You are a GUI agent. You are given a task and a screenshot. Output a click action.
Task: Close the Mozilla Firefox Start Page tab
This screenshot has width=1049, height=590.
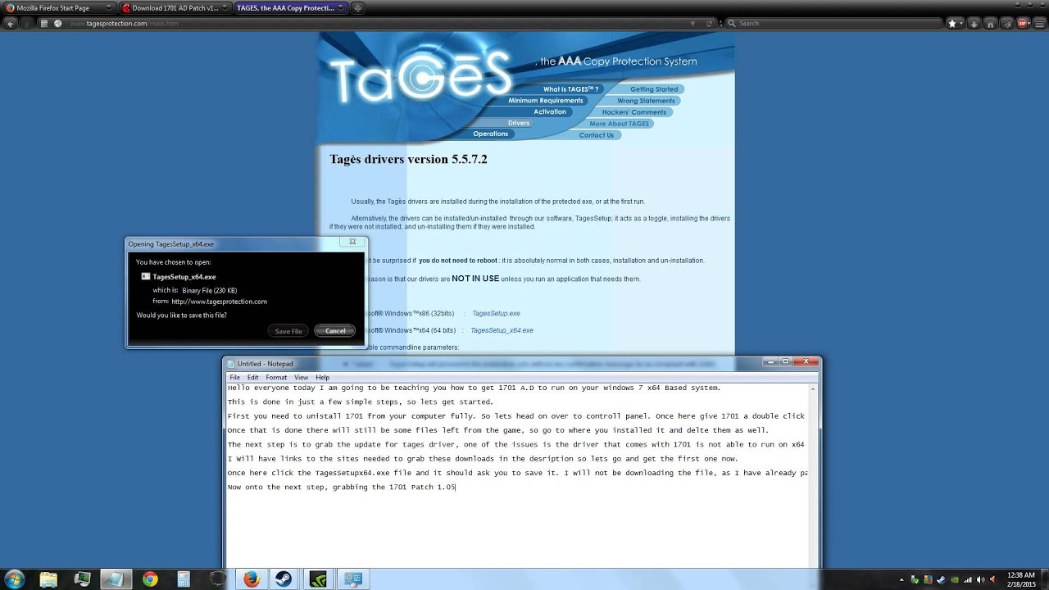coord(108,7)
